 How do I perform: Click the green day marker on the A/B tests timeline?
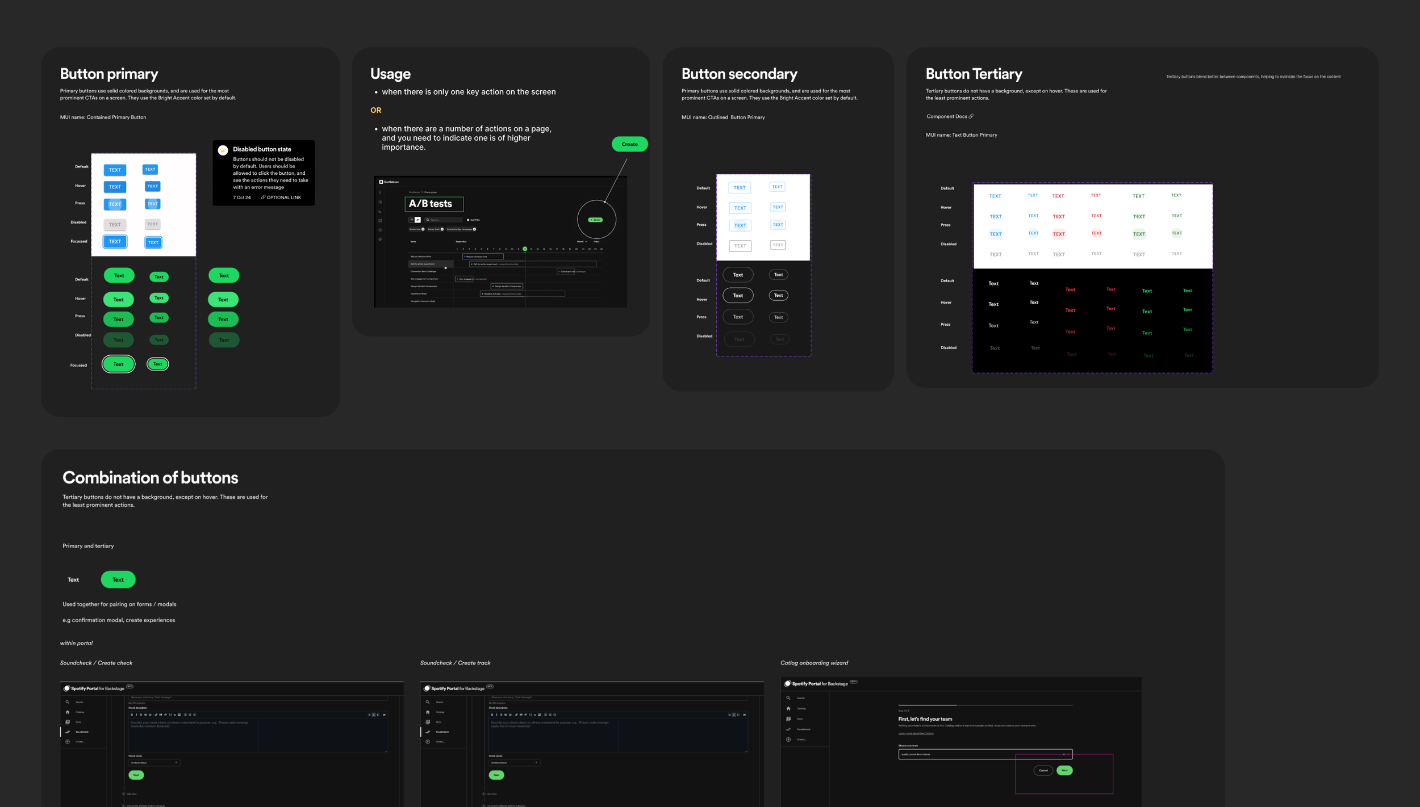pyautogui.click(x=525, y=249)
